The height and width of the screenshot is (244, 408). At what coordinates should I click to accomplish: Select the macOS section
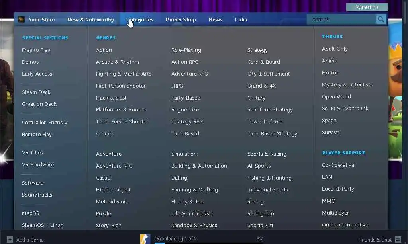[30, 213]
